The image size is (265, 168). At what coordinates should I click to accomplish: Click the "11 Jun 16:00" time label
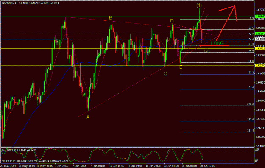click(117, 166)
